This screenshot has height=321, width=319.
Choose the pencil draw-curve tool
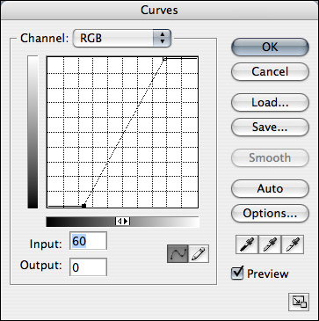tap(199, 253)
